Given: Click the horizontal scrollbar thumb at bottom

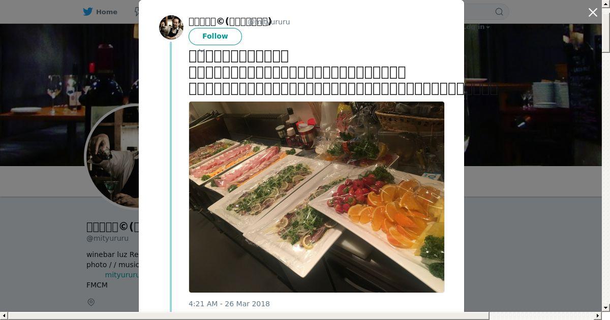Looking at the screenshot, I should point(249,316).
